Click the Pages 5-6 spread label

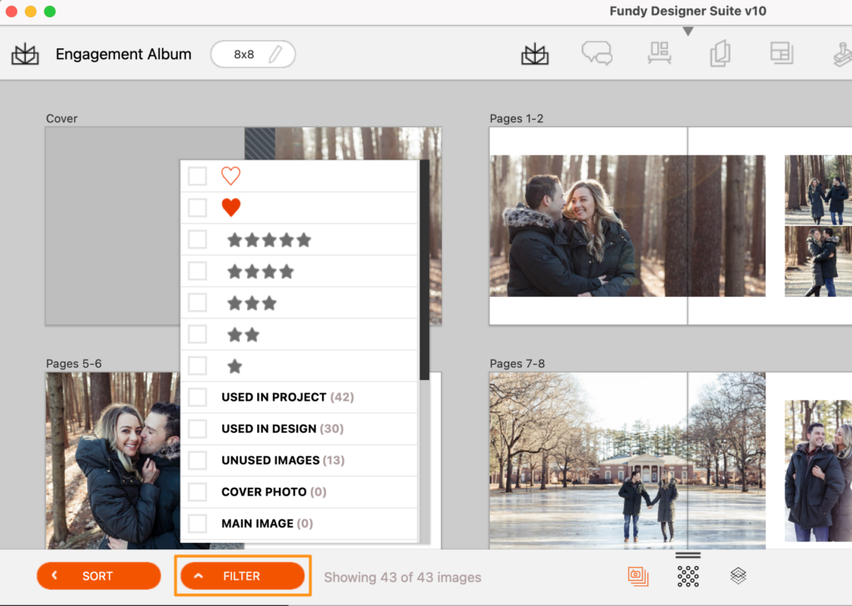(x=74, y=363)
